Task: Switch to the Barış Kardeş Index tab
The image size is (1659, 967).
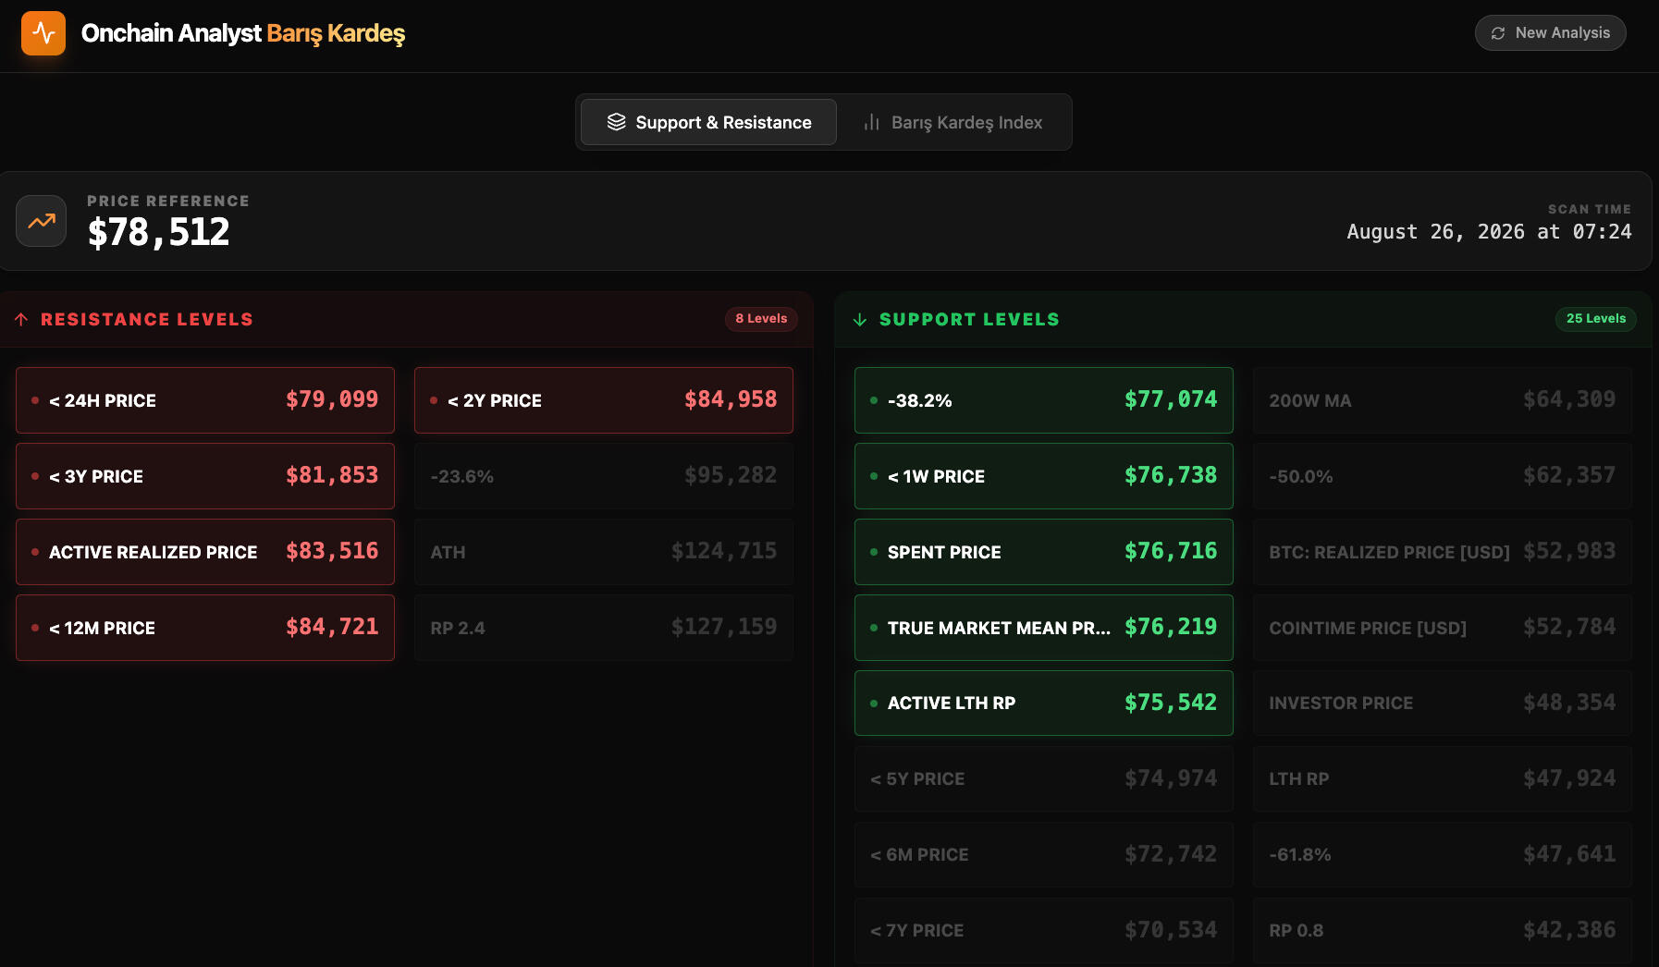Action: click(953, 122)
